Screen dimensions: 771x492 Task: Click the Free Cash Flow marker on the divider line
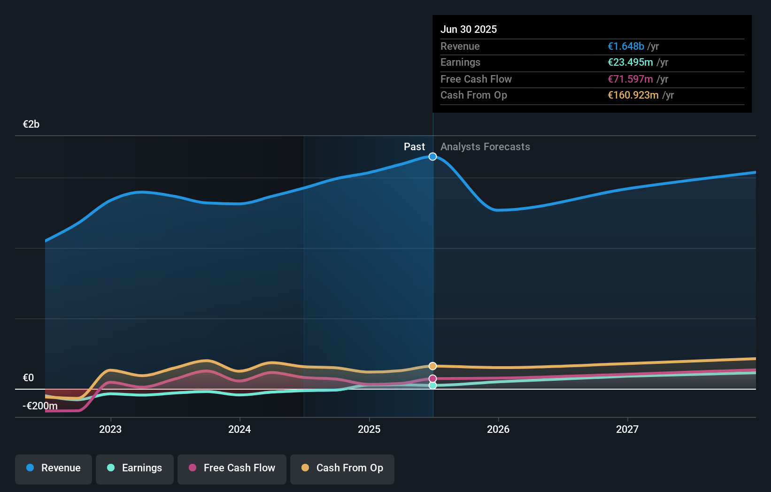(432, 378)
